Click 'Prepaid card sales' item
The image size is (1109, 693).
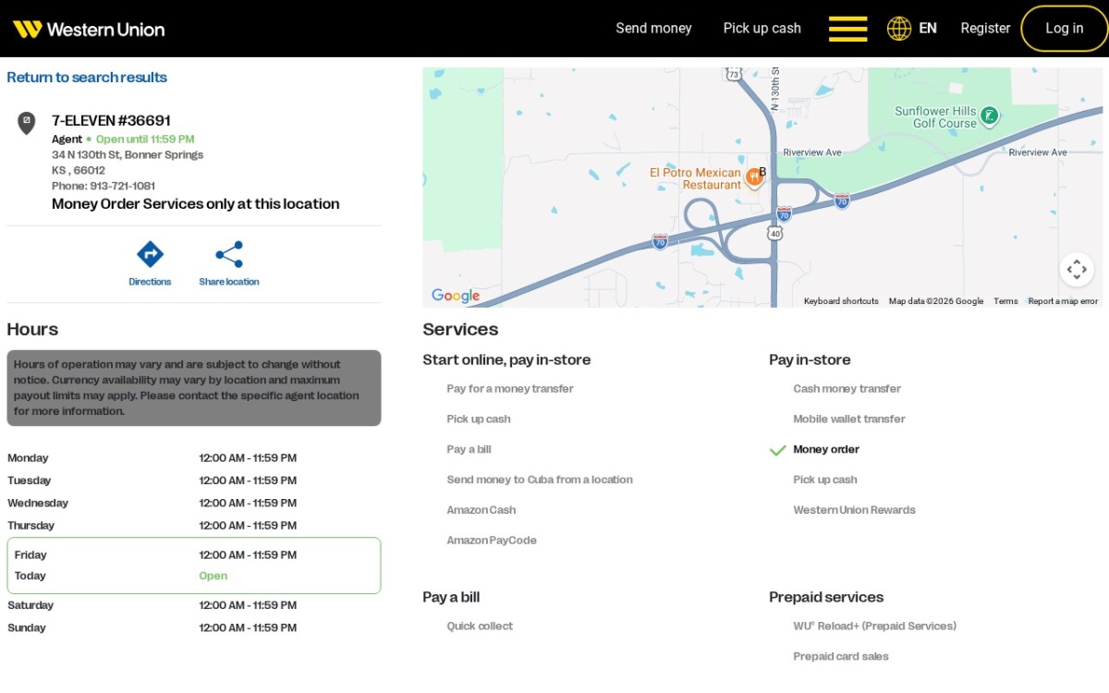[x=841, y=657]
